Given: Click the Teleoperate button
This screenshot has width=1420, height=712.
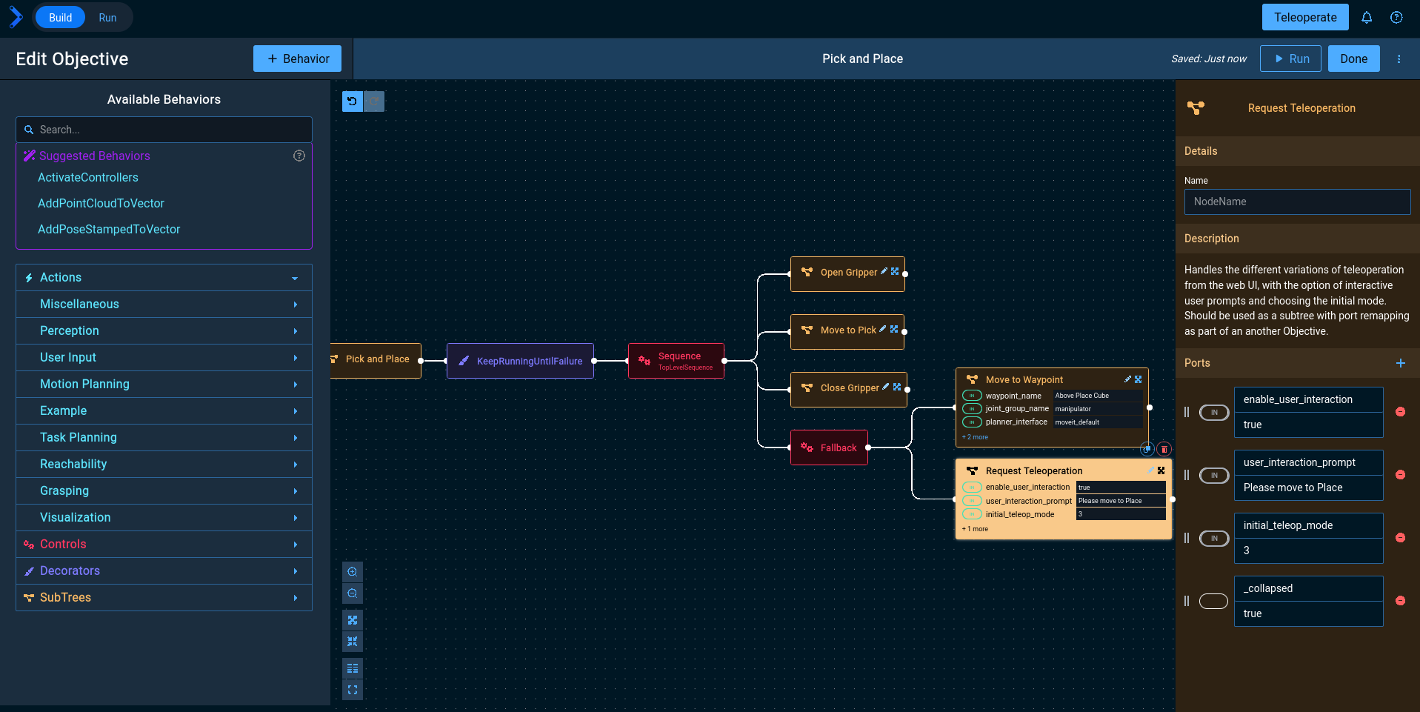Looking at the screenshot, I should coord(1305,17).
